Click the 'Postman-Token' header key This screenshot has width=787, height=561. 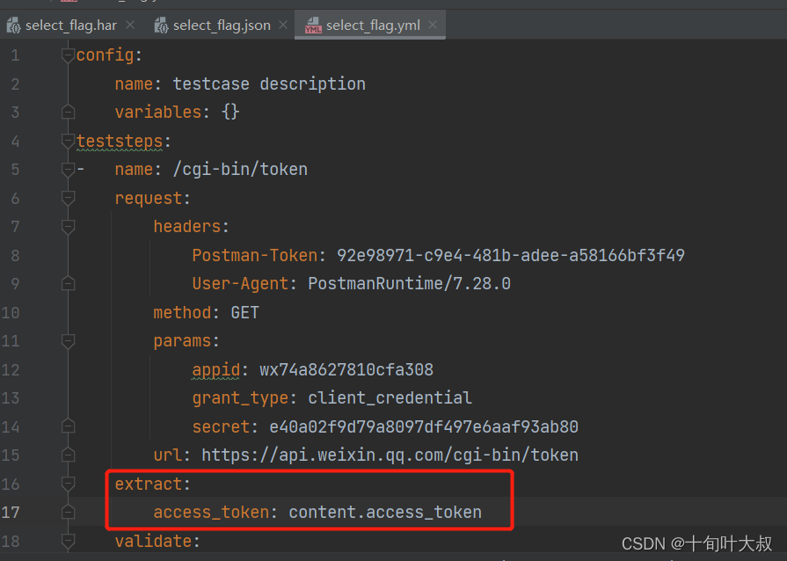(x=255, y=255)
